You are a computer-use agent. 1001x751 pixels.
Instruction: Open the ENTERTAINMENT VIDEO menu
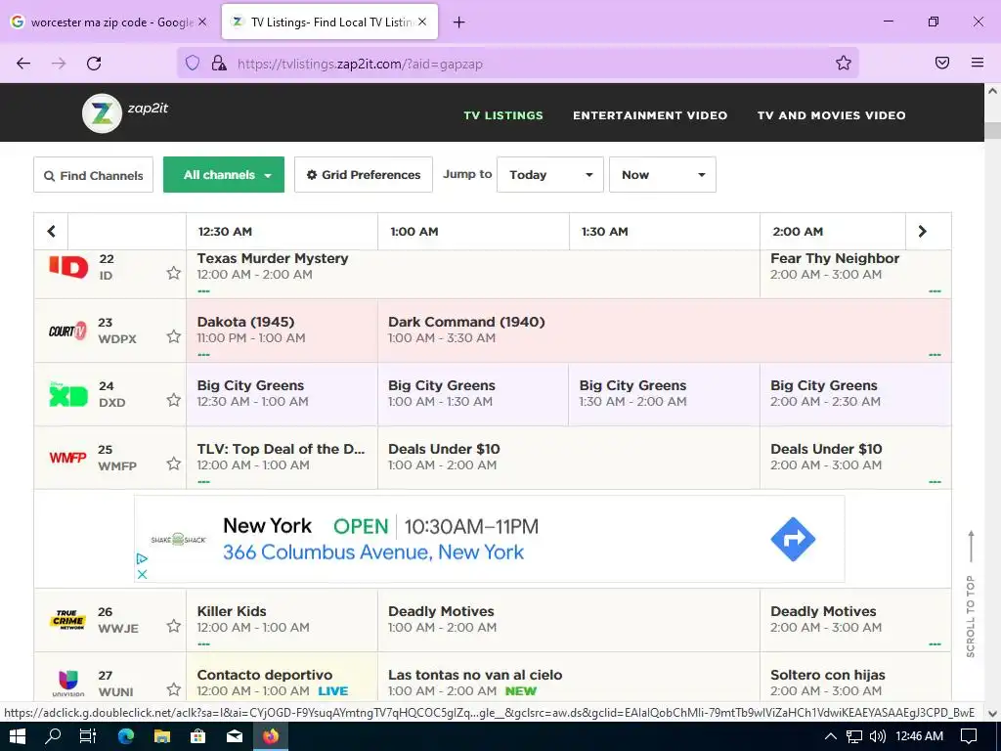pyautogui.click(x=650, y=115)
